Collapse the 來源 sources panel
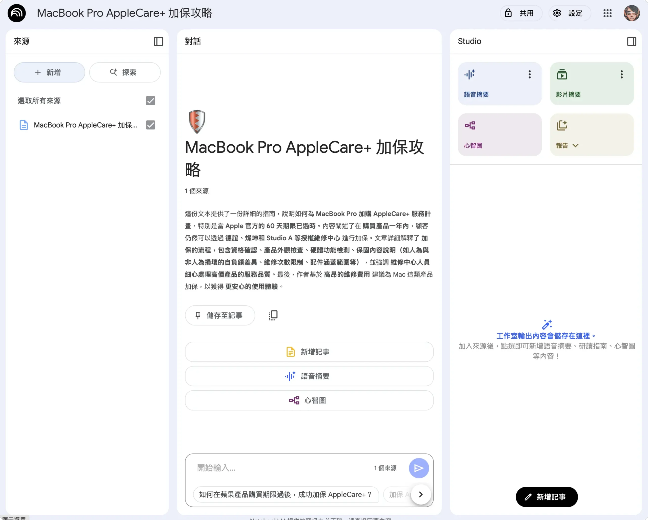The image size is (648, 520). (x=158, y=41)
